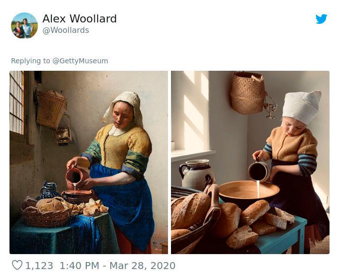
Task: Open the Vermeer Milkmaid painting image
Action: pos(89,162)
